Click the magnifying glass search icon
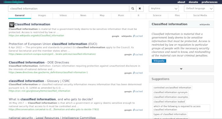The height and width of the screenshot is (119, 222). [133, 9]
